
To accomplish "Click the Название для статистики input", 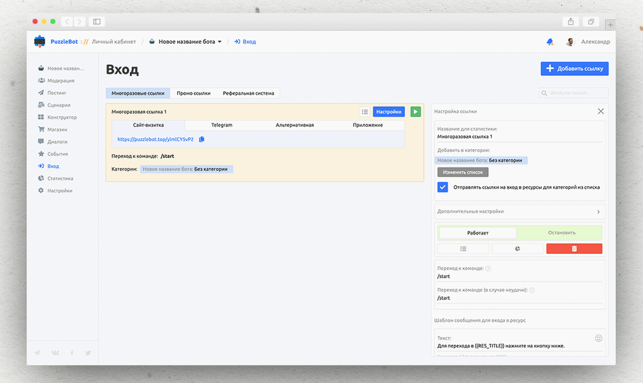I will [x=519, y=137].
